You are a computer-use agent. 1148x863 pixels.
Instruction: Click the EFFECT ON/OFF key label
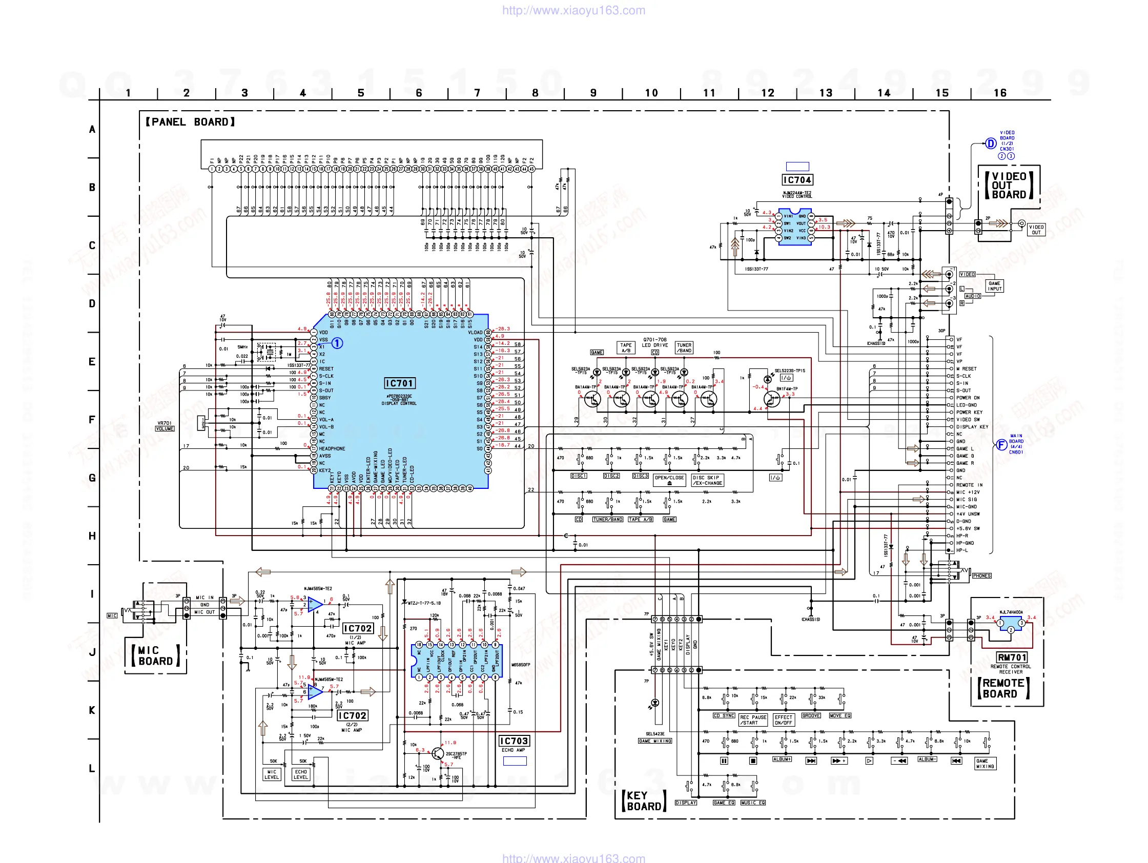784,720
